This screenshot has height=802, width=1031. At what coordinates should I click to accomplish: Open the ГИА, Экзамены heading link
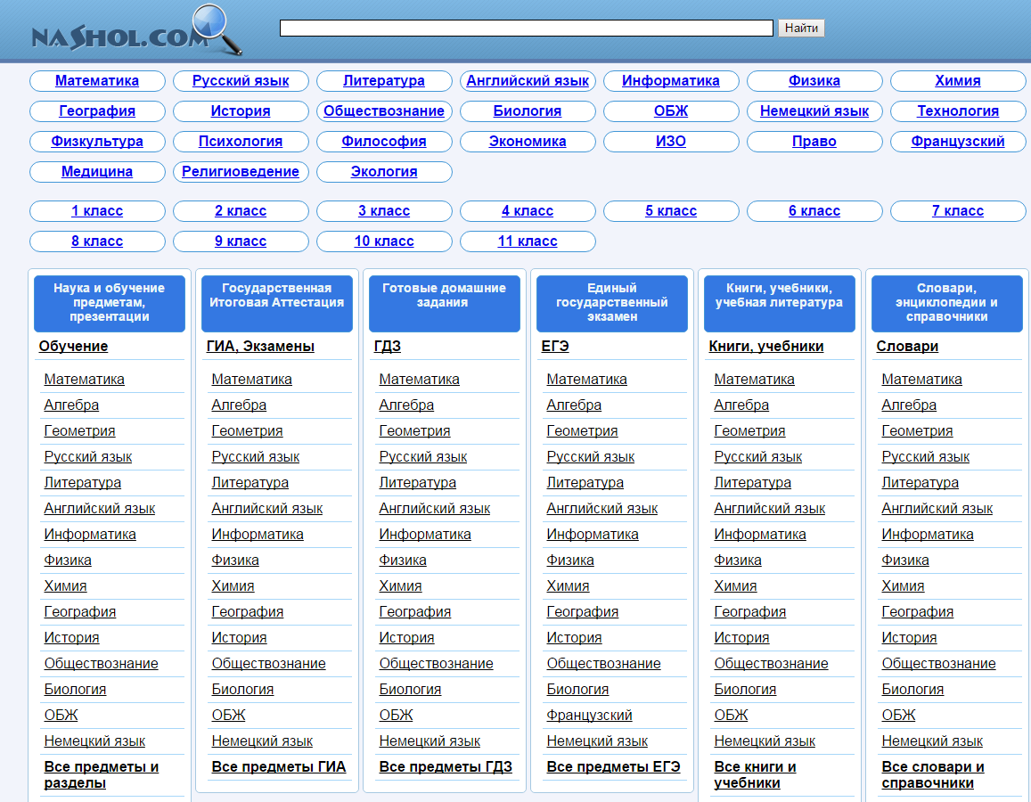260,347
